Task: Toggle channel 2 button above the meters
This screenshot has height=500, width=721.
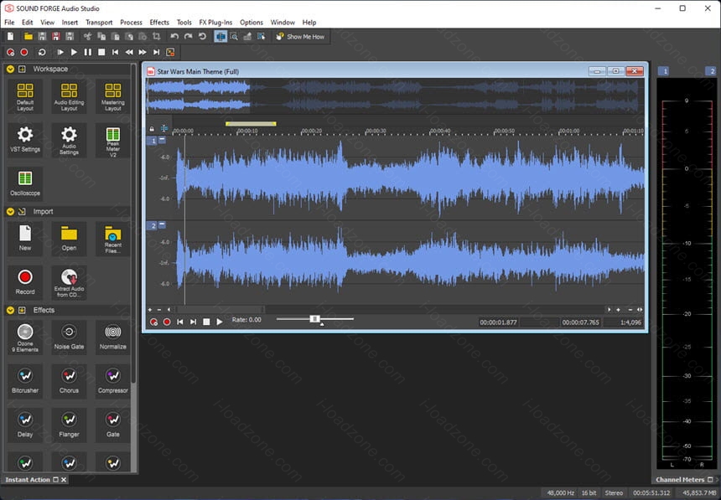Action: click(711, 71)
